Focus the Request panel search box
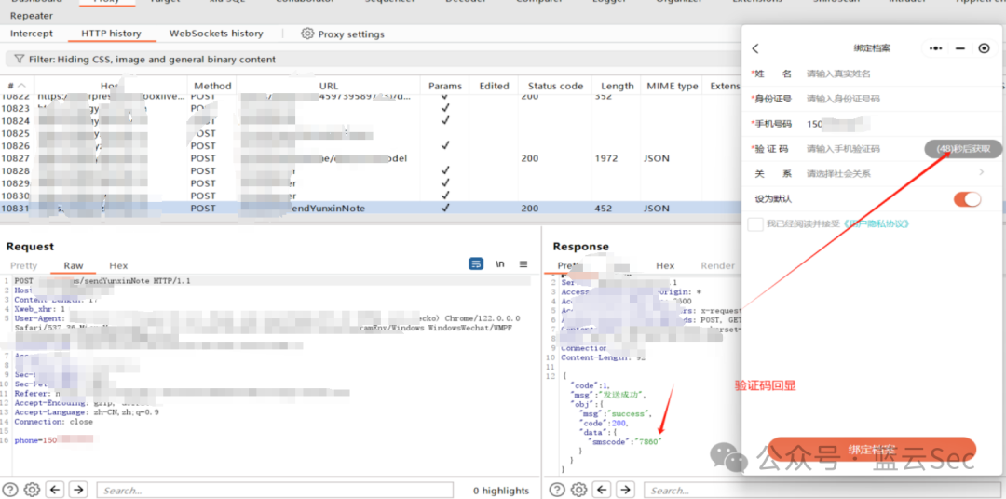The image size is (1006, 499). (x=275, y=490)
